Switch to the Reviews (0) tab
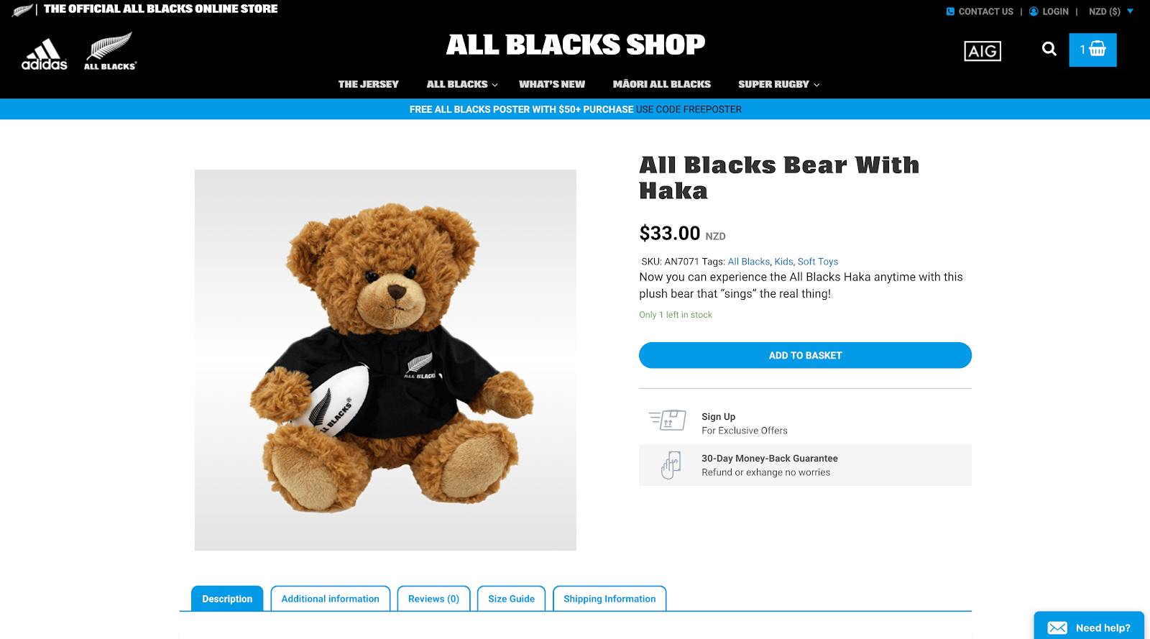The image size is (1150, 639). [x=433, y=599]
